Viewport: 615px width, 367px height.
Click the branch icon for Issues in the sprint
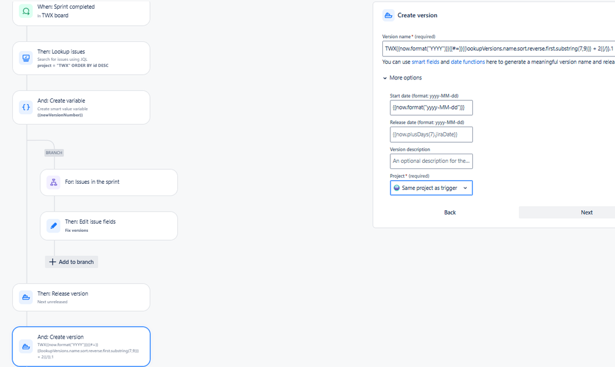click(54, 182)
